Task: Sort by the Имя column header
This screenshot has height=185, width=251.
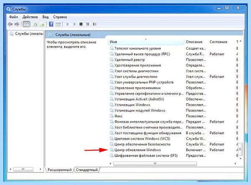Action: point(146,42)
